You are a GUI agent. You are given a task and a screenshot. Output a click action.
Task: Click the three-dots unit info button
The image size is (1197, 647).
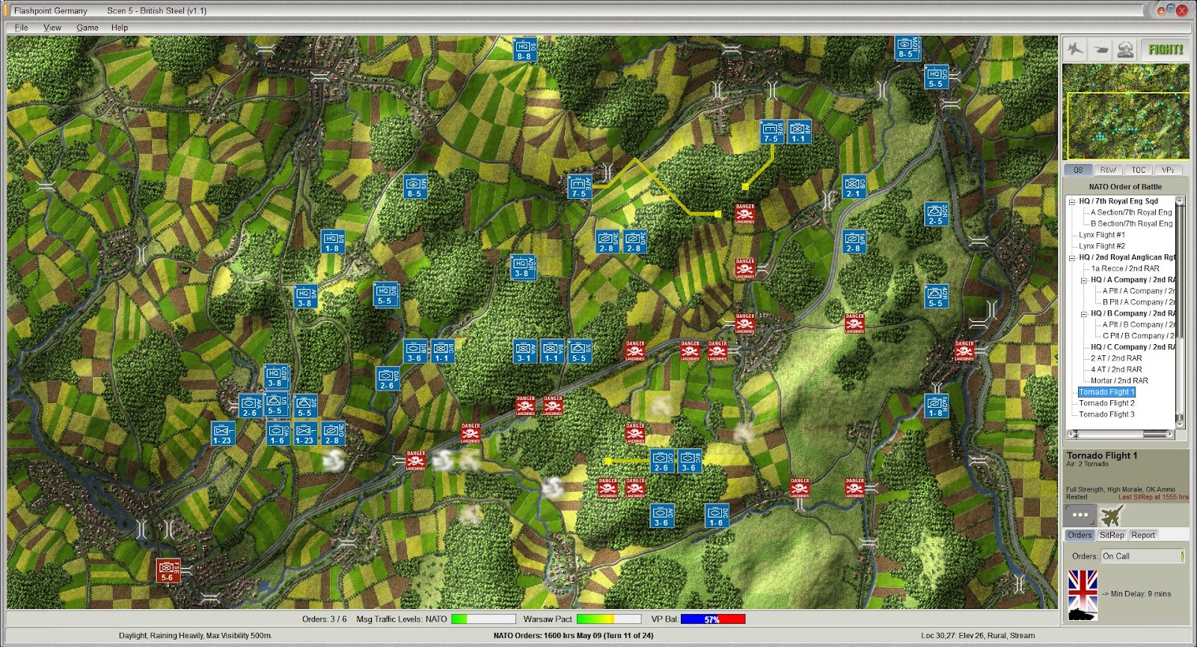click(1080, 515)
